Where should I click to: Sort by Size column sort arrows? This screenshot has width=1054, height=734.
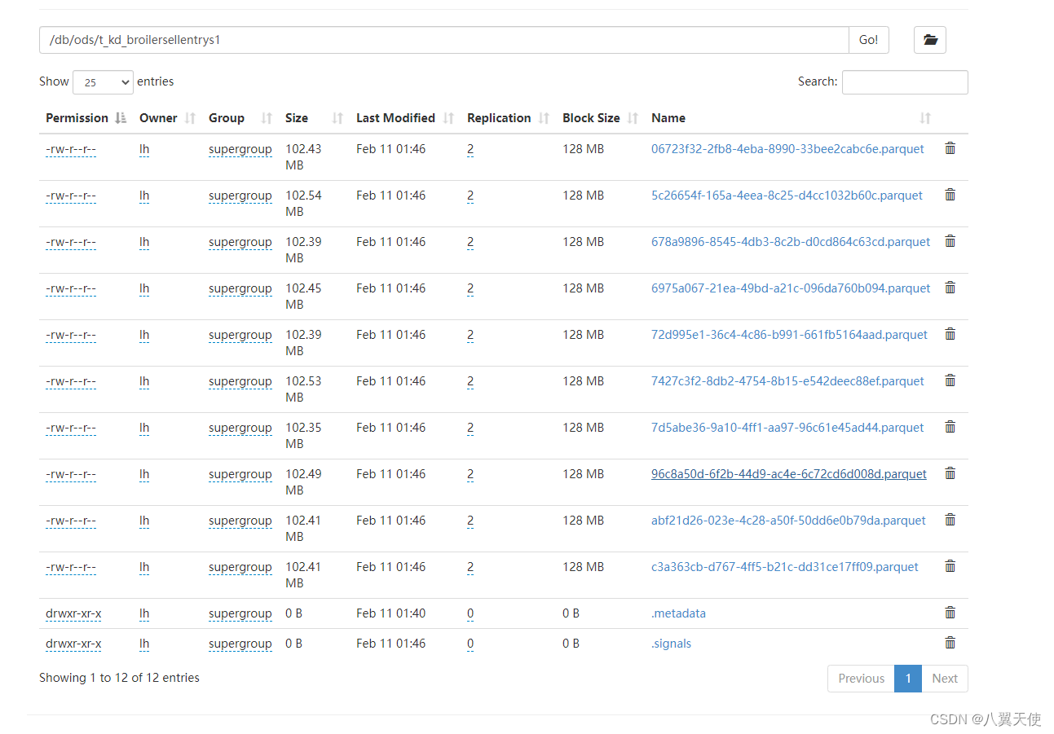[337, 118]
